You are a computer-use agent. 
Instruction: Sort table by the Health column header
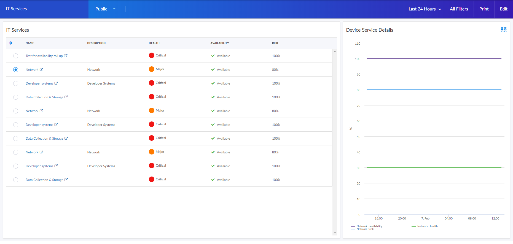154,43
